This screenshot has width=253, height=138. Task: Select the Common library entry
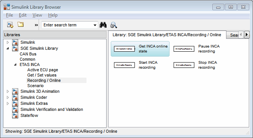[x=27, y=59]
